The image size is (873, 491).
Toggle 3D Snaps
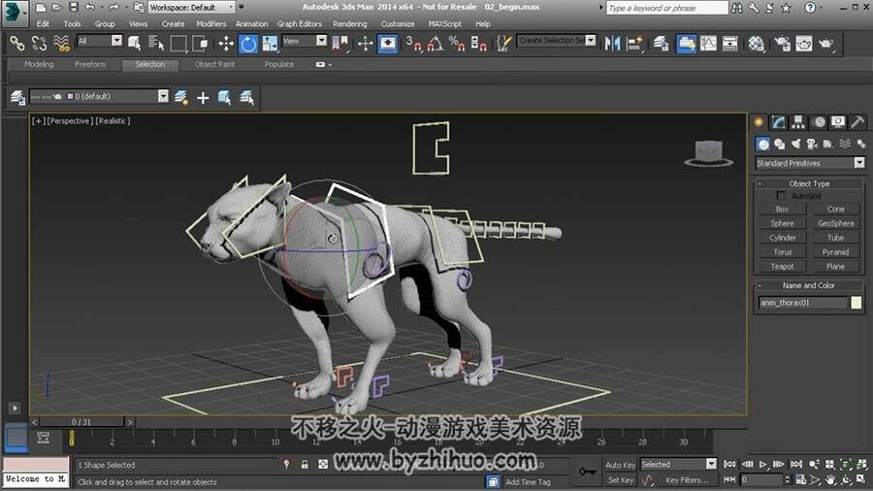[x=413, y=43]
